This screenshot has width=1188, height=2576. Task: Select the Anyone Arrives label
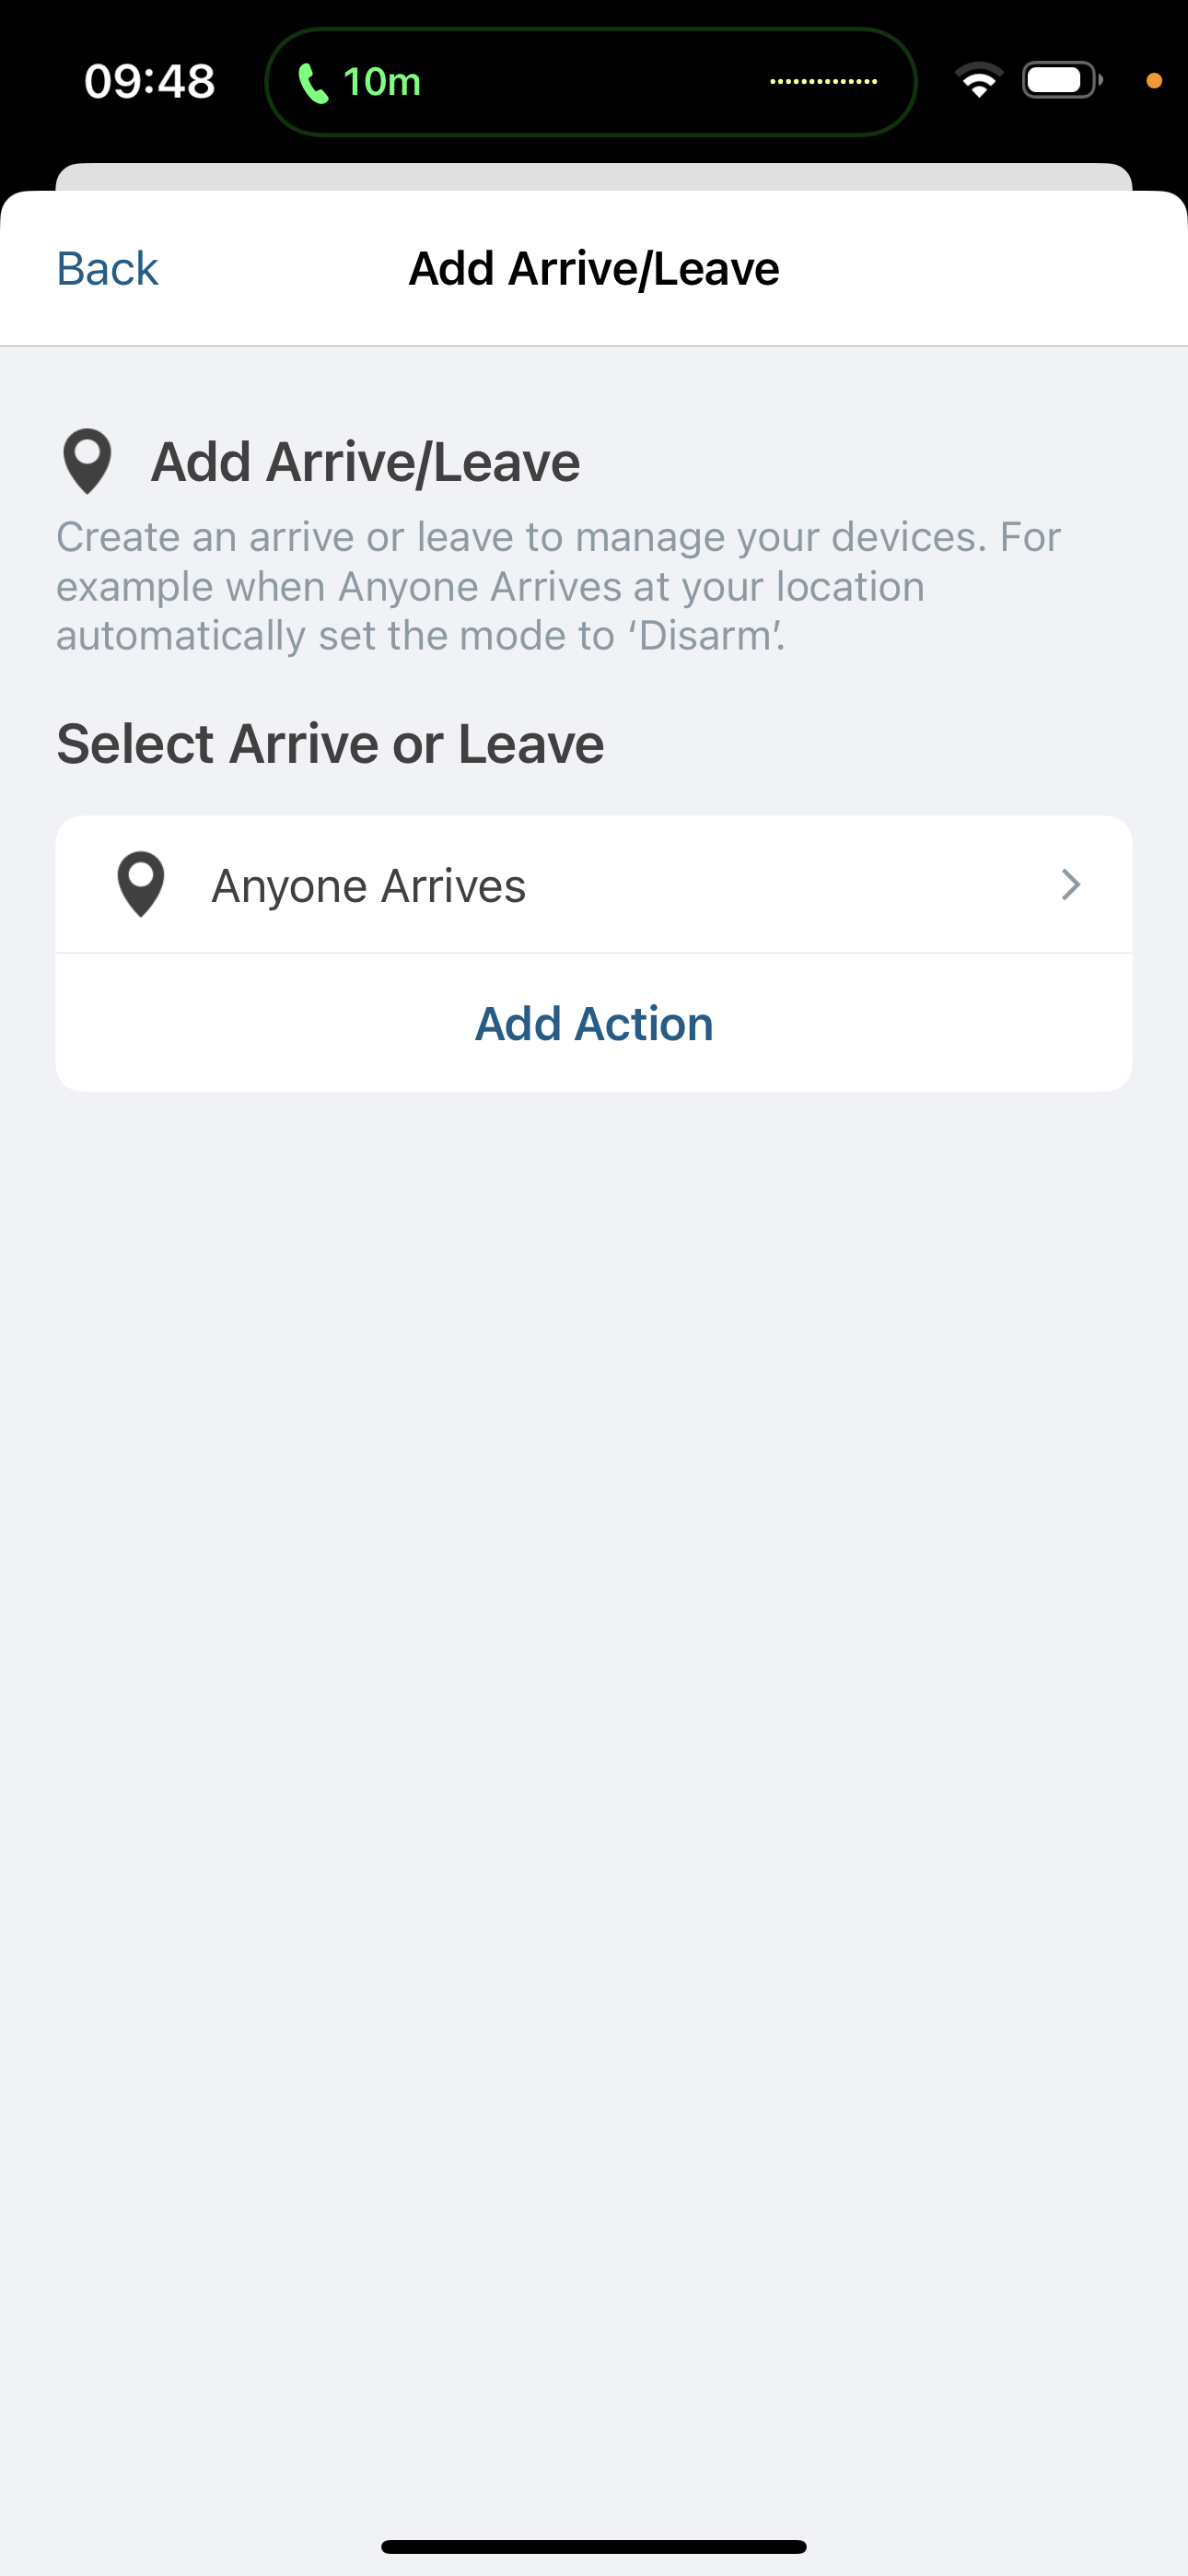(368, 886)
